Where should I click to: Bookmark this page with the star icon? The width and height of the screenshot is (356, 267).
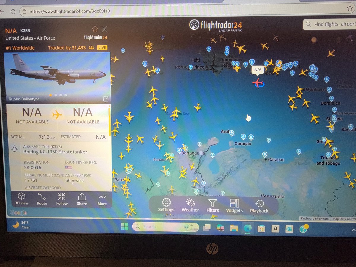[x=349, y=8]
